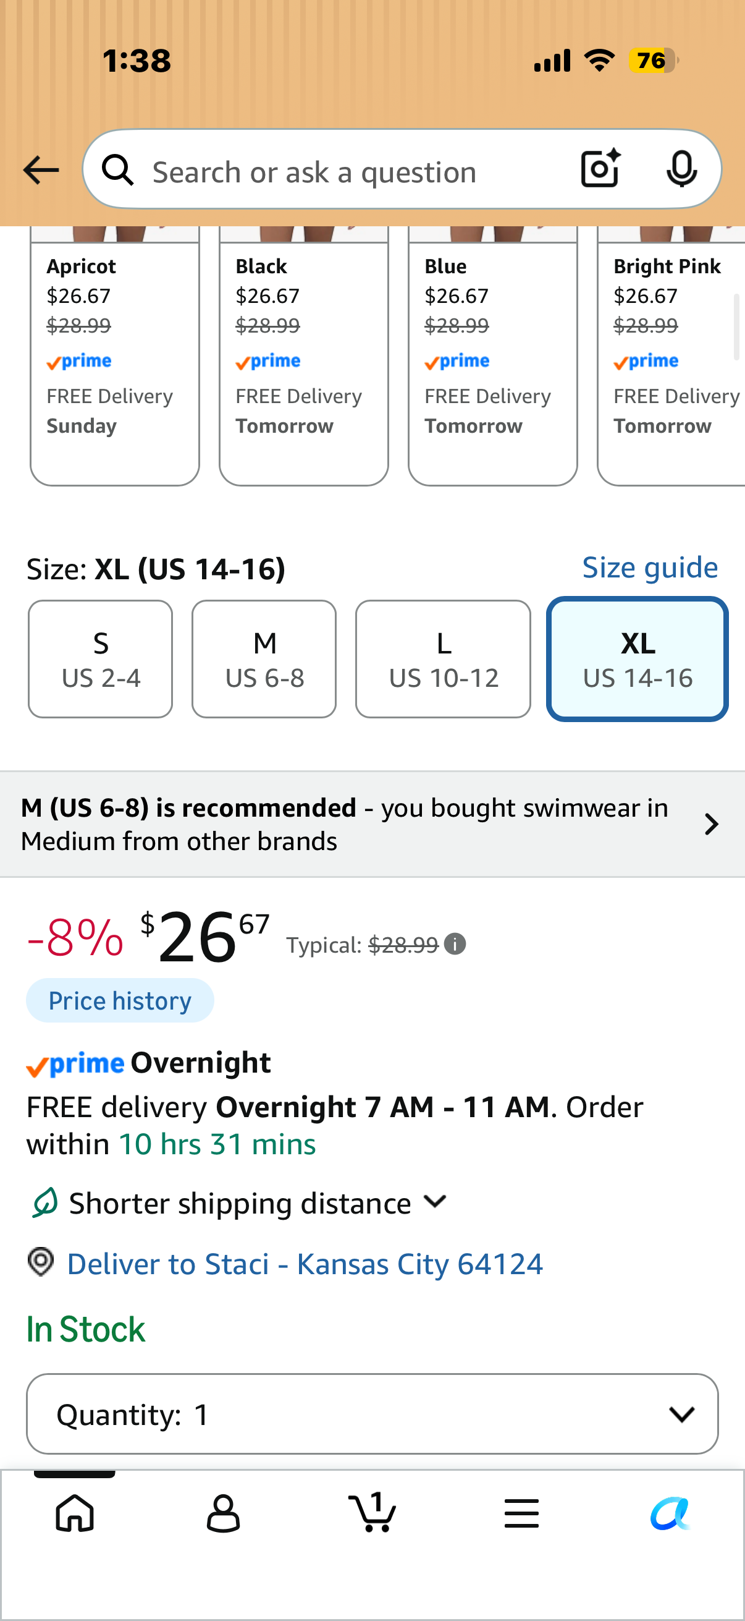Select size S US 2-4
Viewport: 745px width, 1621px height.
101,659
